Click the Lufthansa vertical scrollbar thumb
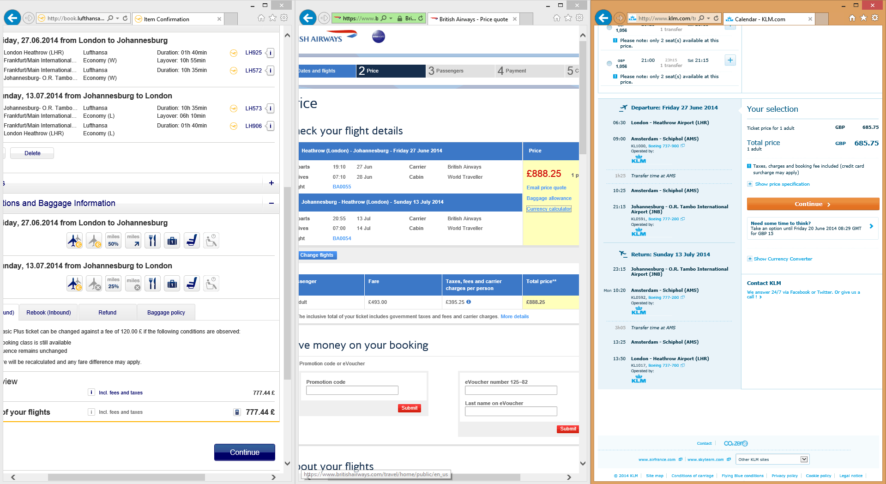Screen dimensions: 886x484 [287, 283]
